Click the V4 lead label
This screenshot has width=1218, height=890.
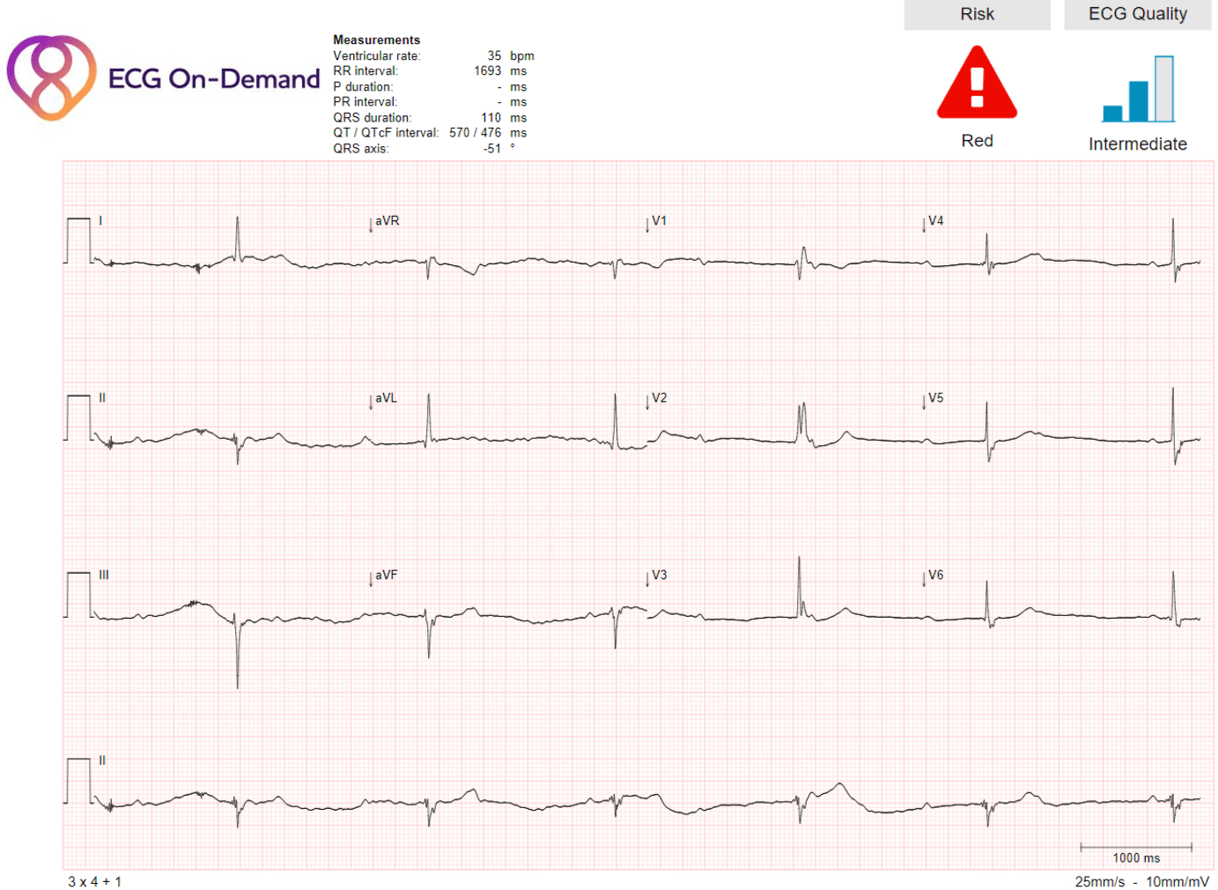[935, 220]
